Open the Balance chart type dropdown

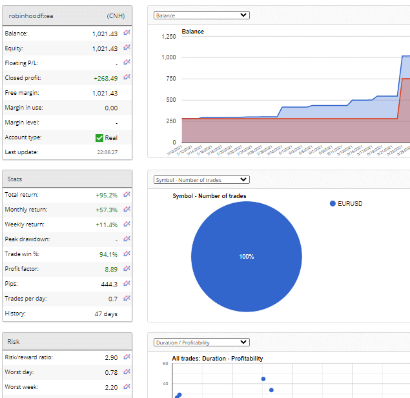pos(201,15)
